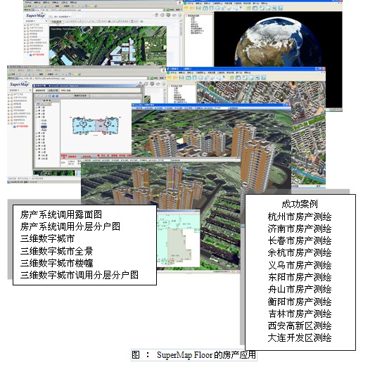Image resolution: width=382 pixels, height=367 pixels.
Task: Click the save disk icon in 3D viewer toolbar
Action: pyautogui.click(x=198, y=8)
